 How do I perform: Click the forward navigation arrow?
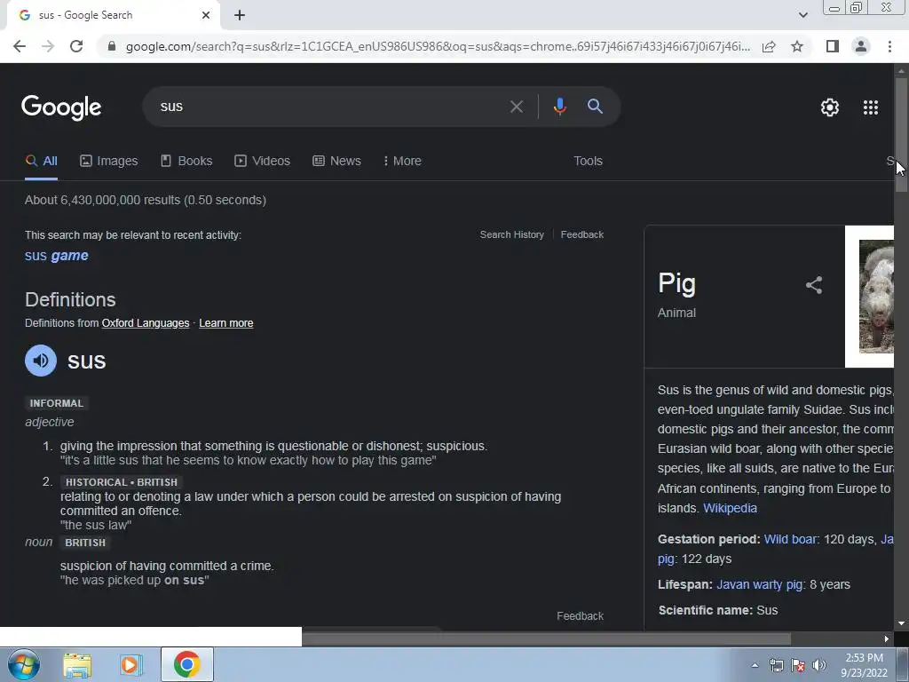click(48, 46)
